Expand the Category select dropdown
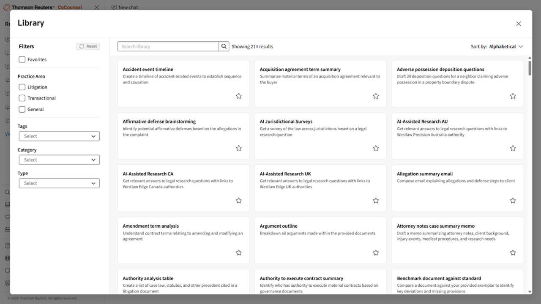This screenshot has height=304, width=541. tap(59, 160)
